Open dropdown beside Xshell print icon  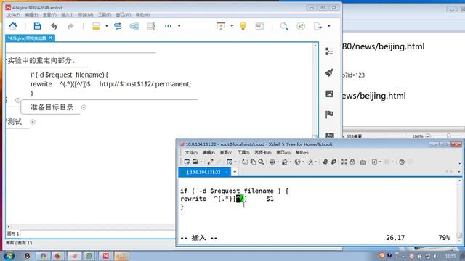tap(278, 162)
